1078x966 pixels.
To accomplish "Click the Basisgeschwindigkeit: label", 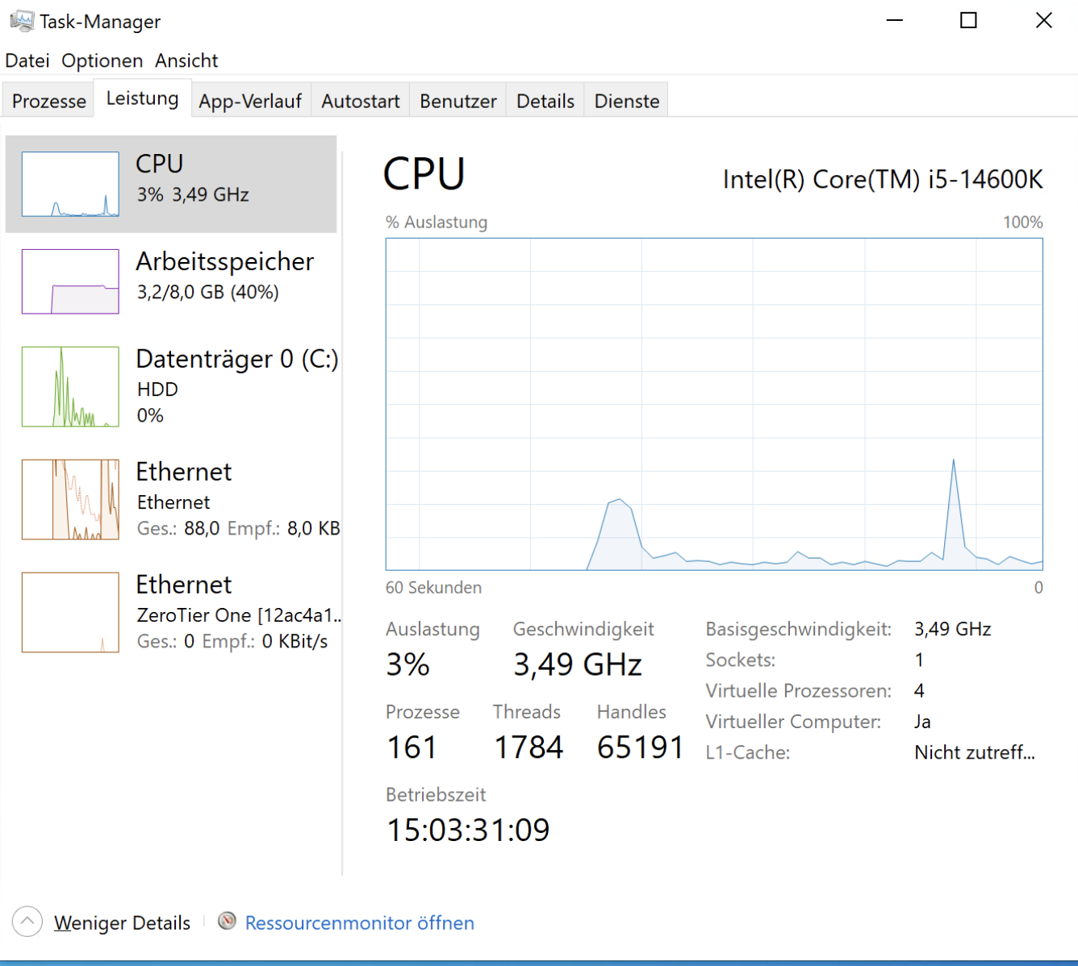I will (x=799, y=629).
